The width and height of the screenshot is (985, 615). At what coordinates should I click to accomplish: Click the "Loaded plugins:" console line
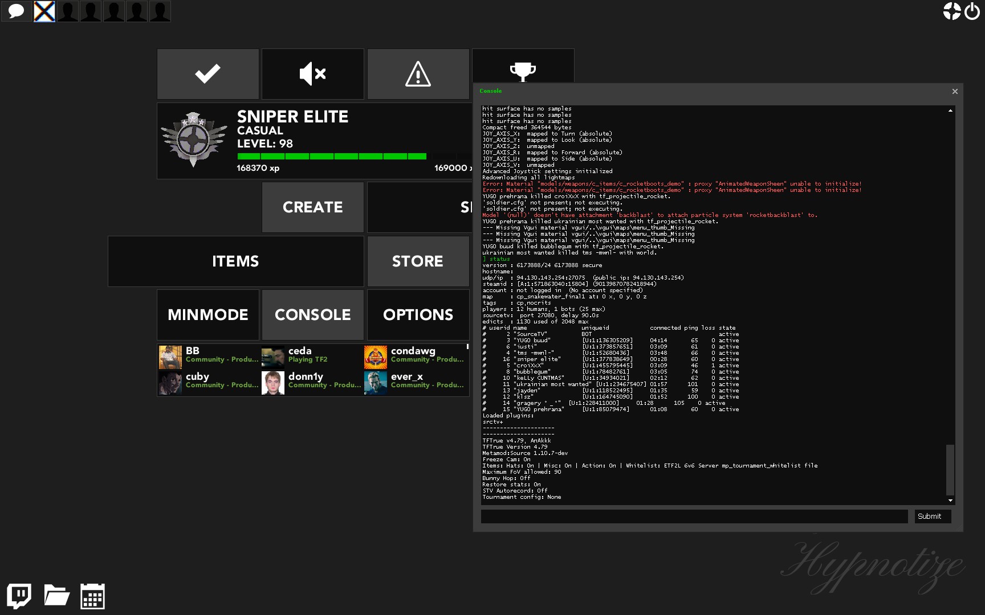[x=508, y=416]
